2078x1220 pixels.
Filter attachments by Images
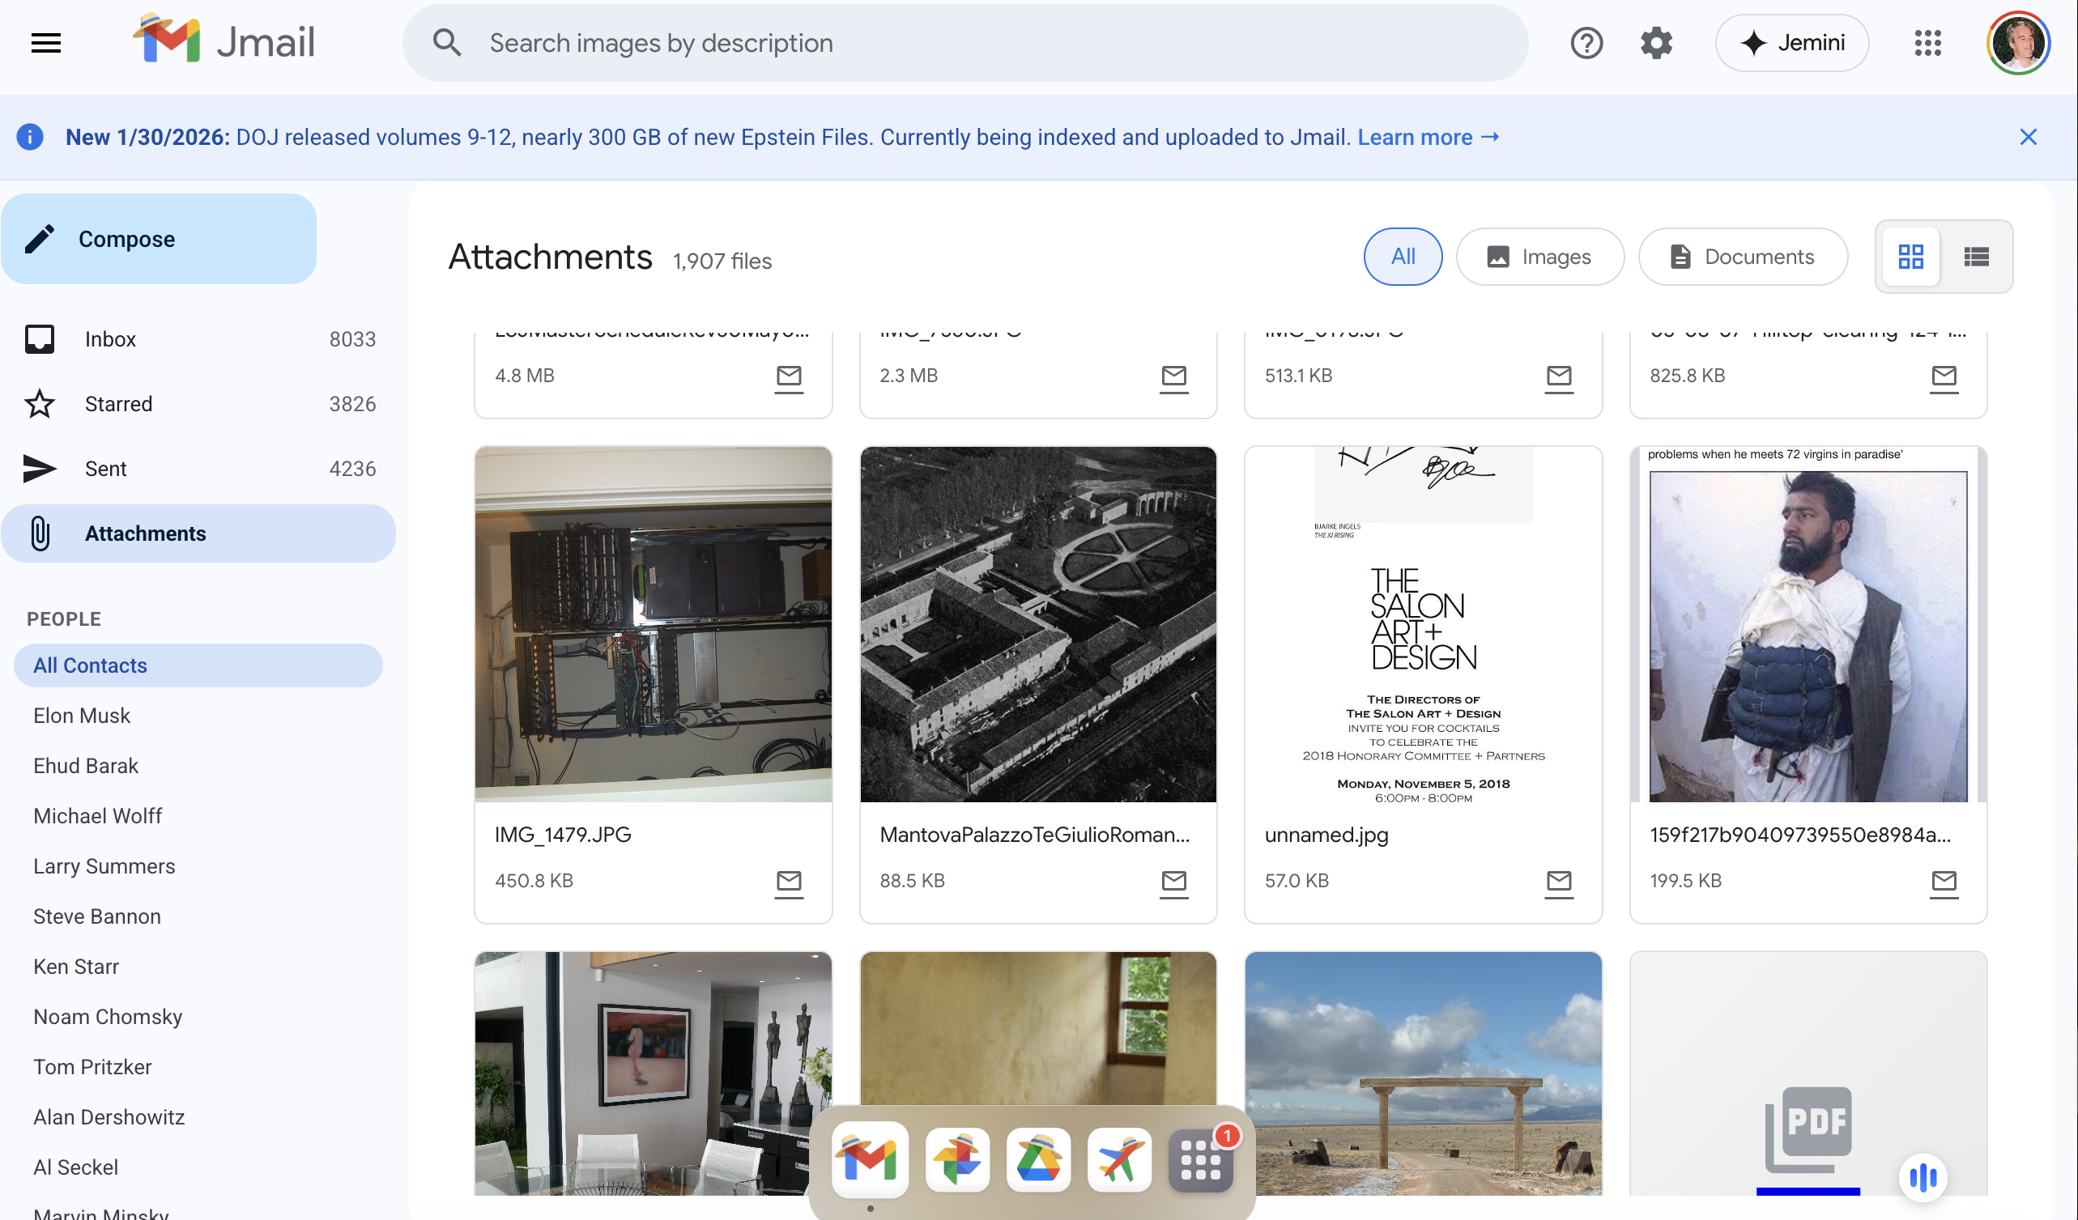point(1539,257)
